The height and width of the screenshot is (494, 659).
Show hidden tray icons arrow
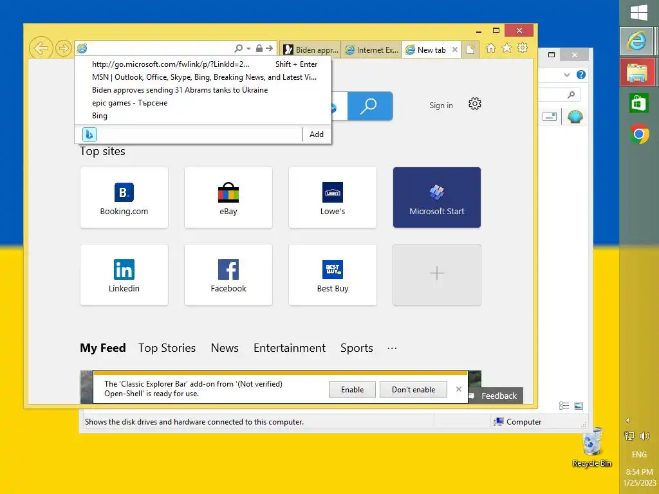tap(627, 421)
